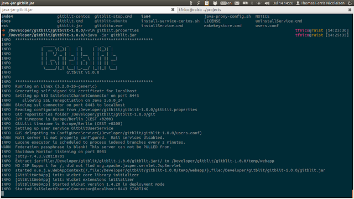Click 'LICENSE' in file listing

(x=212, y=21)
